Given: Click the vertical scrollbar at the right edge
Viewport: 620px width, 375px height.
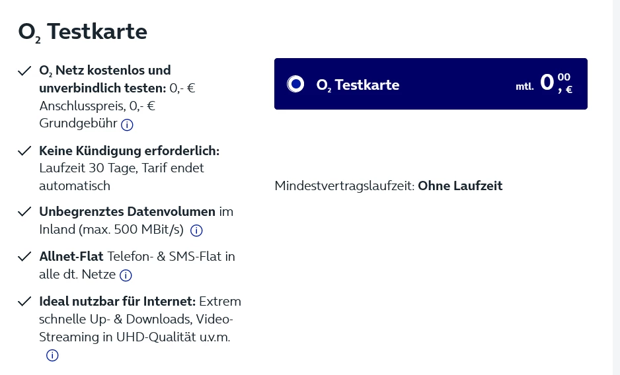Looking at the screenshot, I should click(617, 187).
